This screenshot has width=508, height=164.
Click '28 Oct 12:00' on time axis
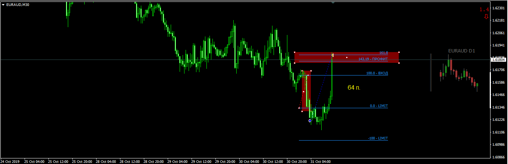point(130,162)
